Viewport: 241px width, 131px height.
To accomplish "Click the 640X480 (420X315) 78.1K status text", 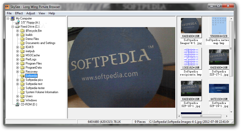I will (x=104, y=122).
